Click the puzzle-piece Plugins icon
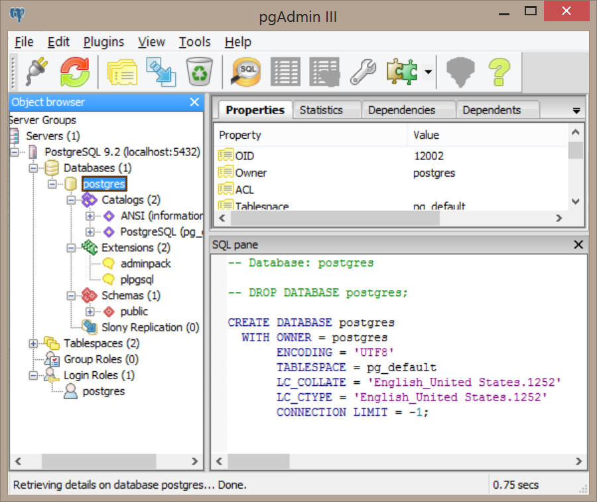 tap(402, 71)
